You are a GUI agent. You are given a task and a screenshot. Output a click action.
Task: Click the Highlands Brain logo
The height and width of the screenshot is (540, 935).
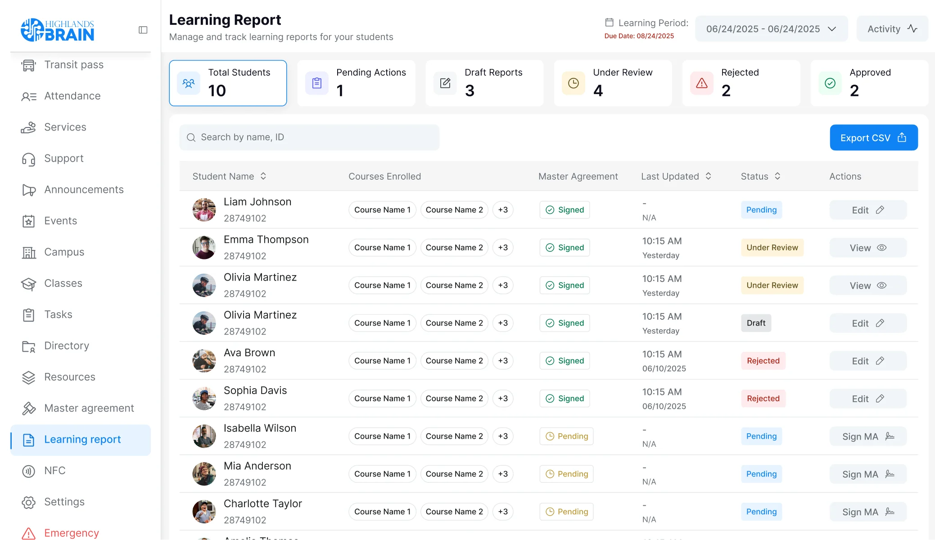tap(58, 30)
